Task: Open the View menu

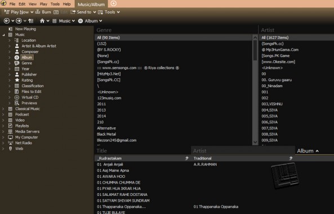Action: click(33, 4)
